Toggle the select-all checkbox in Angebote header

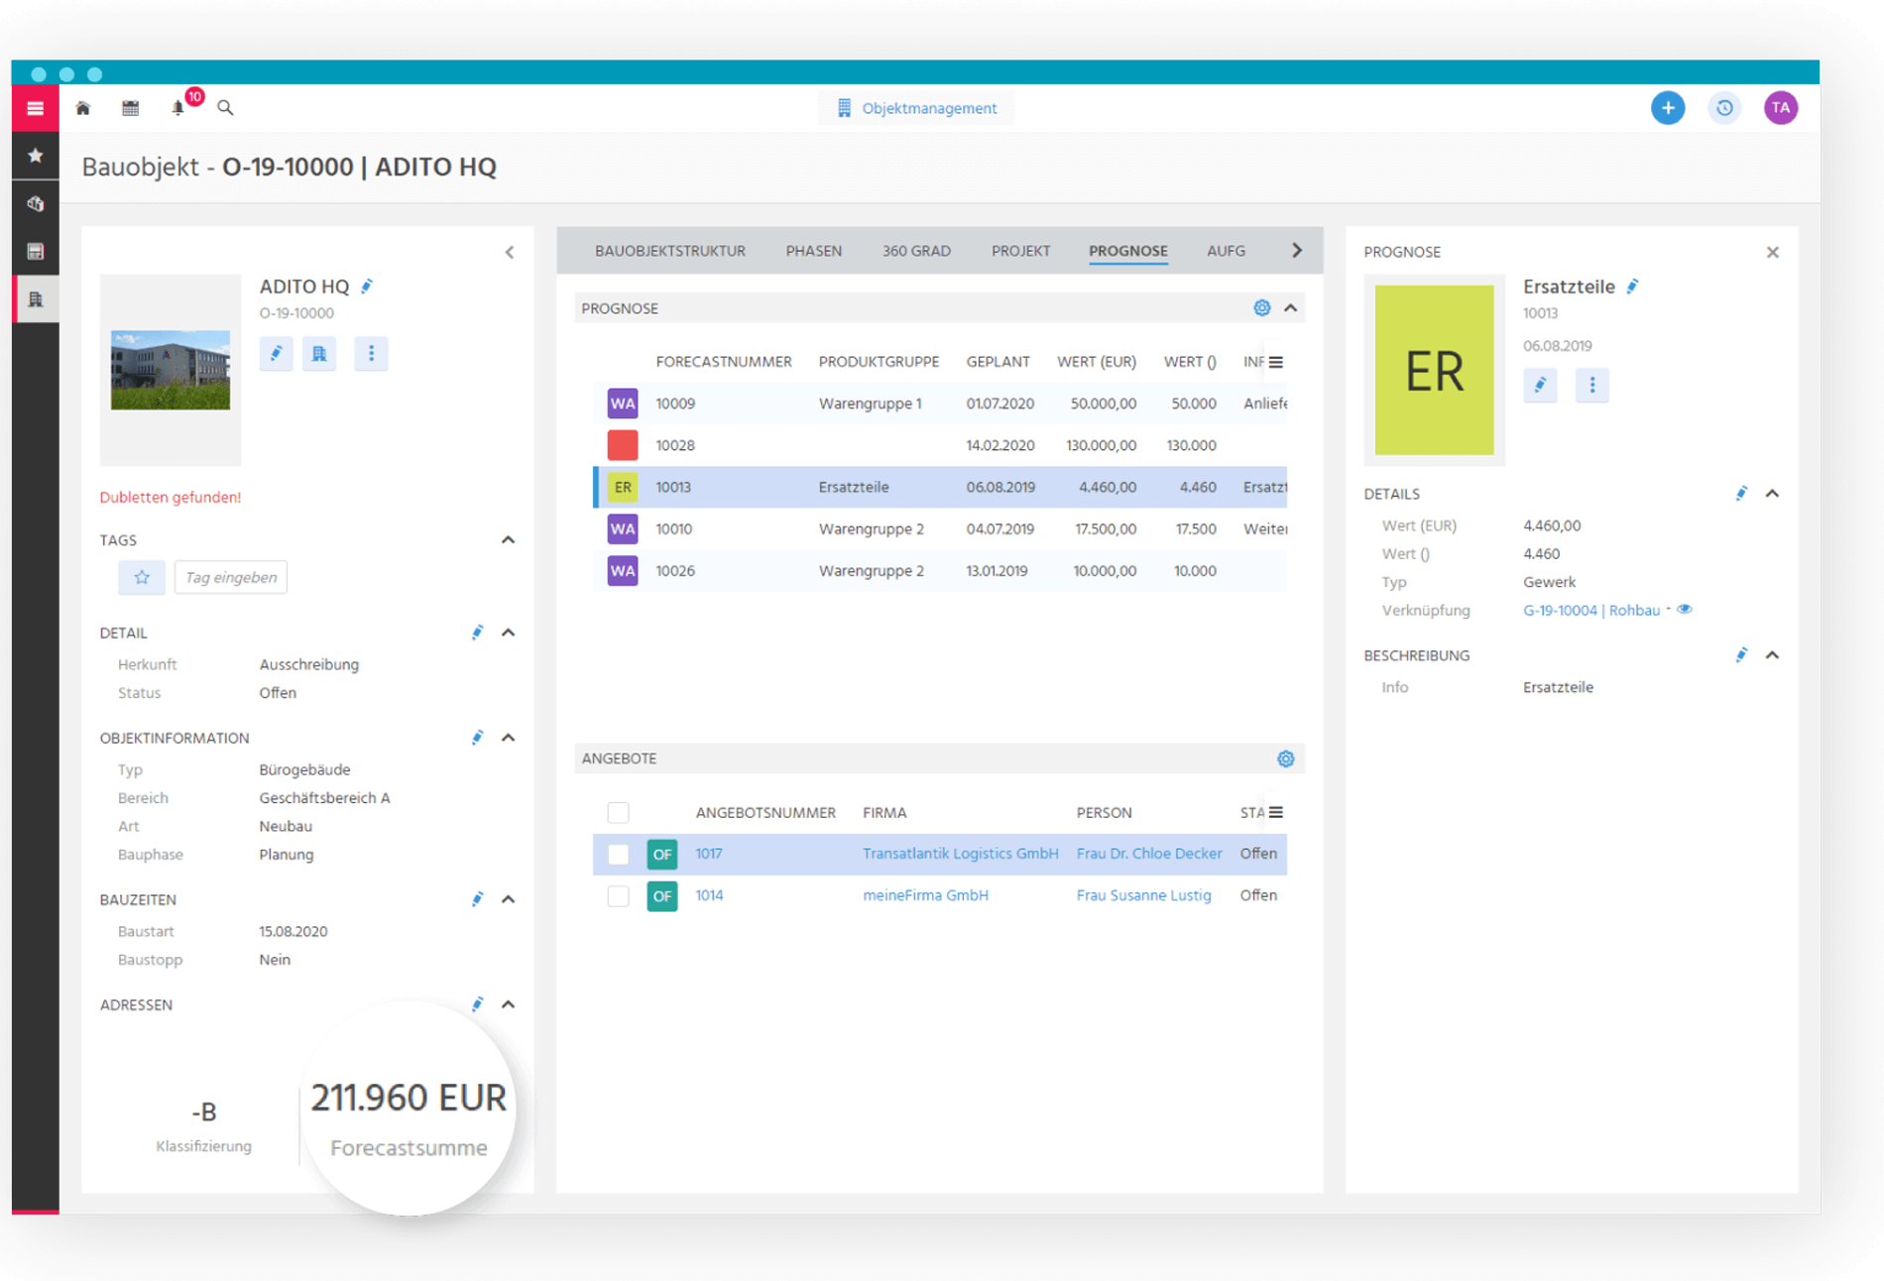pyautogui.click(x=618, y=813)
